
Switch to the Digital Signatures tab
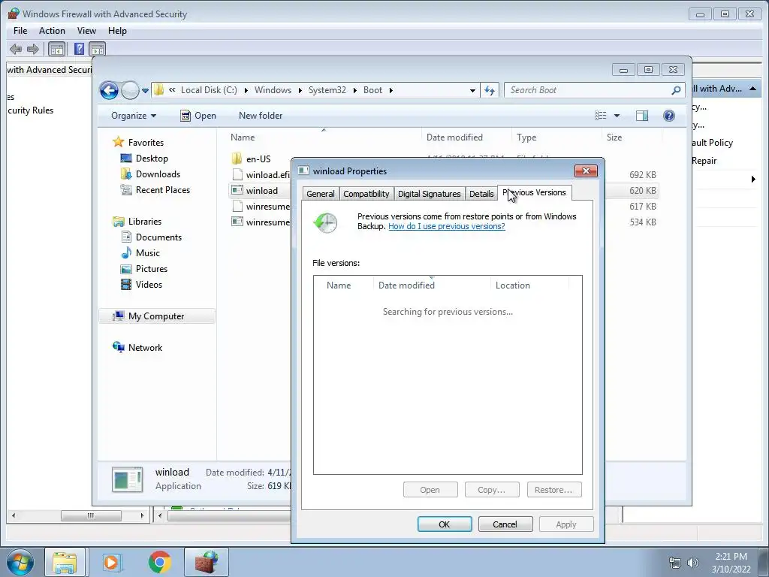[x=429, y=194]
